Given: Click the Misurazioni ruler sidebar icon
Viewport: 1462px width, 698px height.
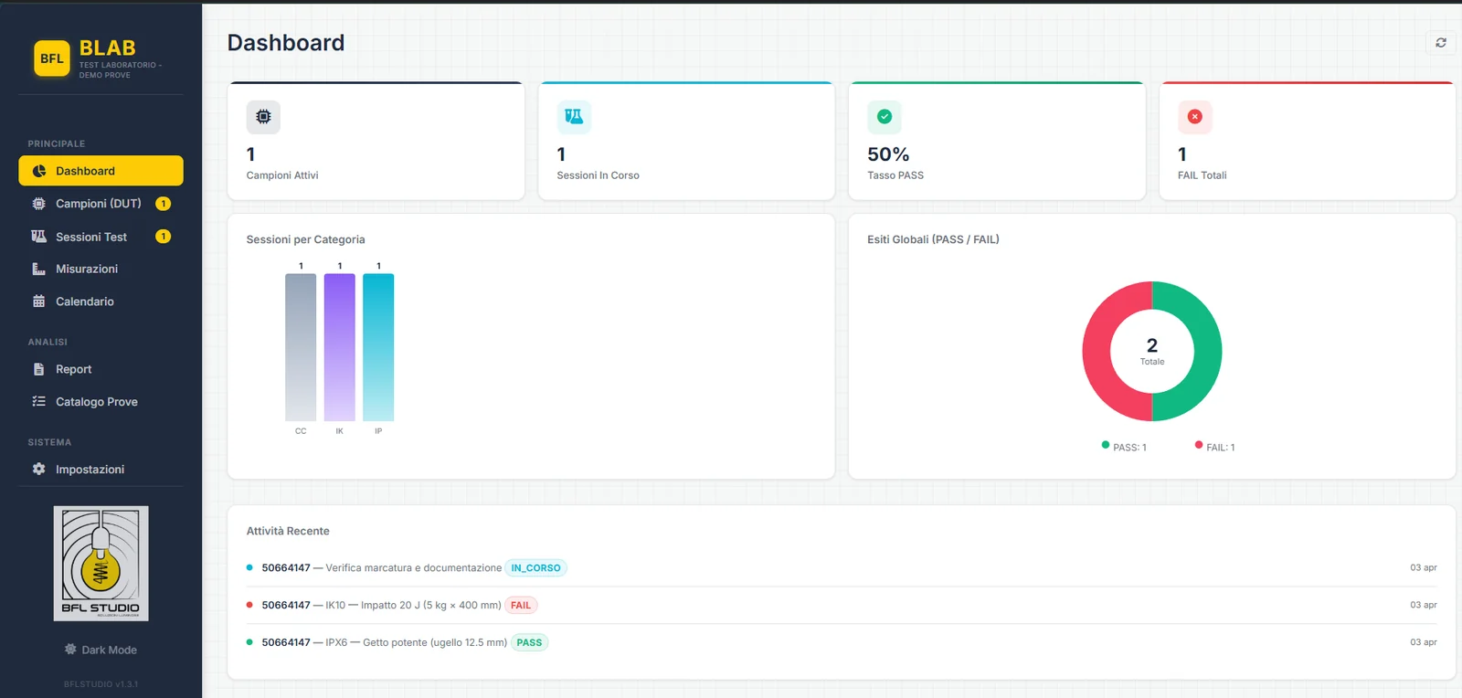Looking at the screenshot, I should click(38, 269).
